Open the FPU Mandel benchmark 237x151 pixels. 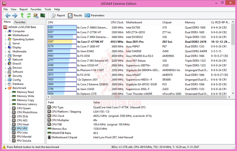(x=24, y=137)
